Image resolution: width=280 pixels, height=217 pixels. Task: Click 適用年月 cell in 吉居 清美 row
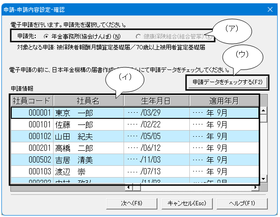point(224,160)
